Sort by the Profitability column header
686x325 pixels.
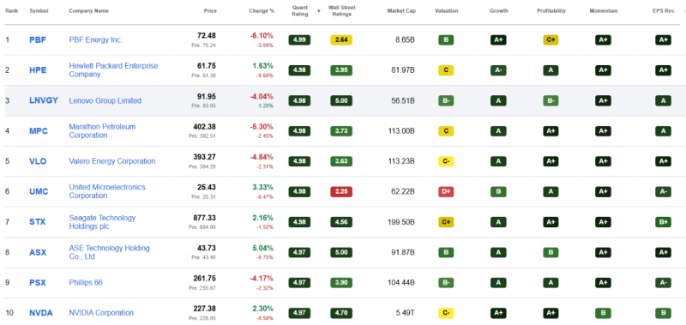551,11
